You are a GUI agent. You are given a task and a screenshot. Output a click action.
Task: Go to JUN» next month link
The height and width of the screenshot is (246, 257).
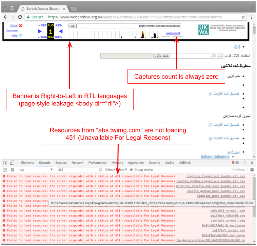tap(59, 25)
